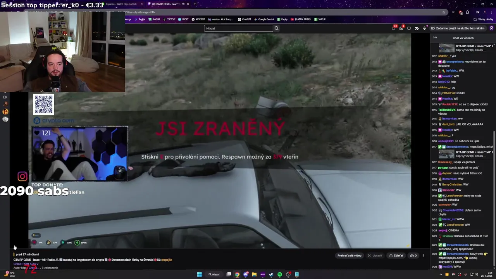This screenshot has height=279, width=496.
Task: Open the browser extensions puzzle icon
Action: pyautogui.click(x=467, y=12)
